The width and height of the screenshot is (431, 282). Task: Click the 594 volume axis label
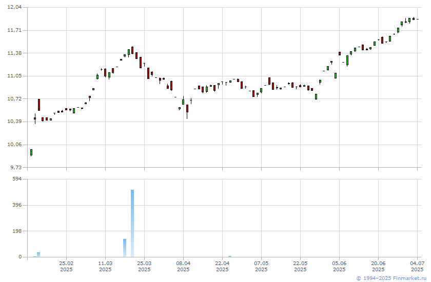pyautogui.click(x=17, y=179)
